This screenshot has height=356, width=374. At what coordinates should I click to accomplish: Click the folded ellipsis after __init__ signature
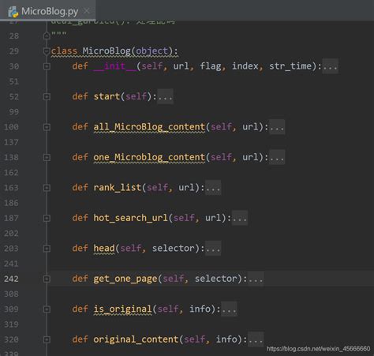click(x=330, y=66)
